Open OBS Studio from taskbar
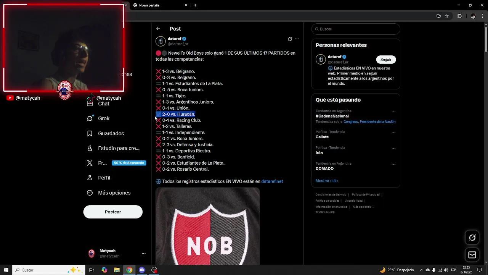488x275 pixels. pos(154,270)
